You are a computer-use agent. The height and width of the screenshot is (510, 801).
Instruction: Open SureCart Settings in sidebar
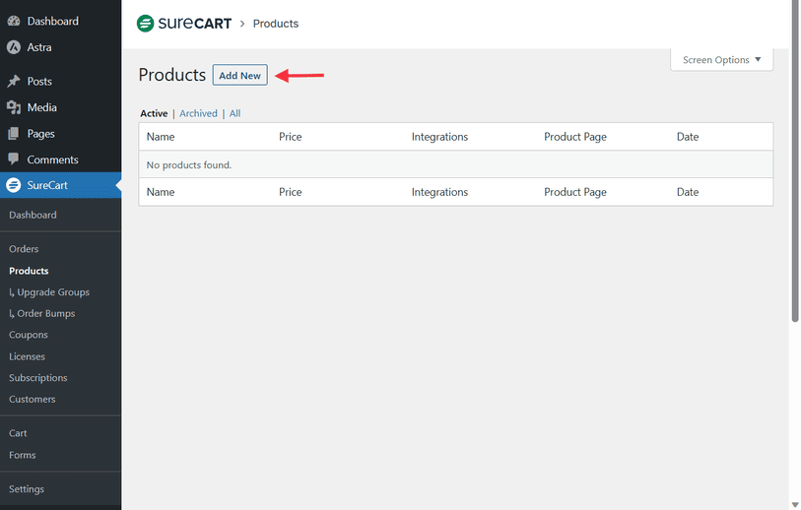27,489
